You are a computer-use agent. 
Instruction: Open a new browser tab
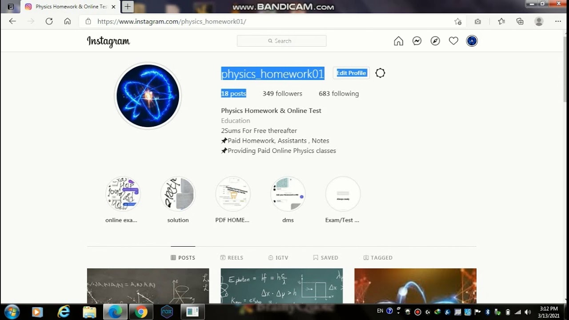[x=128, y=7]
